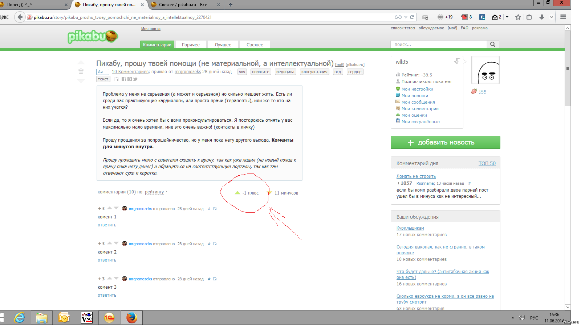Save comment 'комент 1' with floppy icon
581x326 pixels.
[x=215, y=209]
